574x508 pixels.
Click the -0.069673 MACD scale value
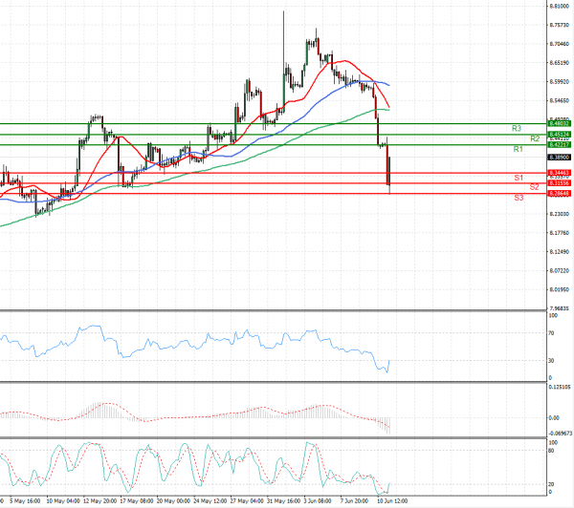point(561,434)
